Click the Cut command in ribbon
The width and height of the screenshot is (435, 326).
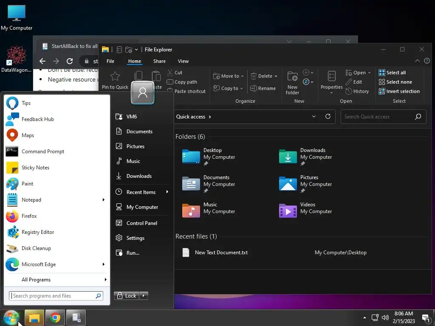tap(175, 73)
